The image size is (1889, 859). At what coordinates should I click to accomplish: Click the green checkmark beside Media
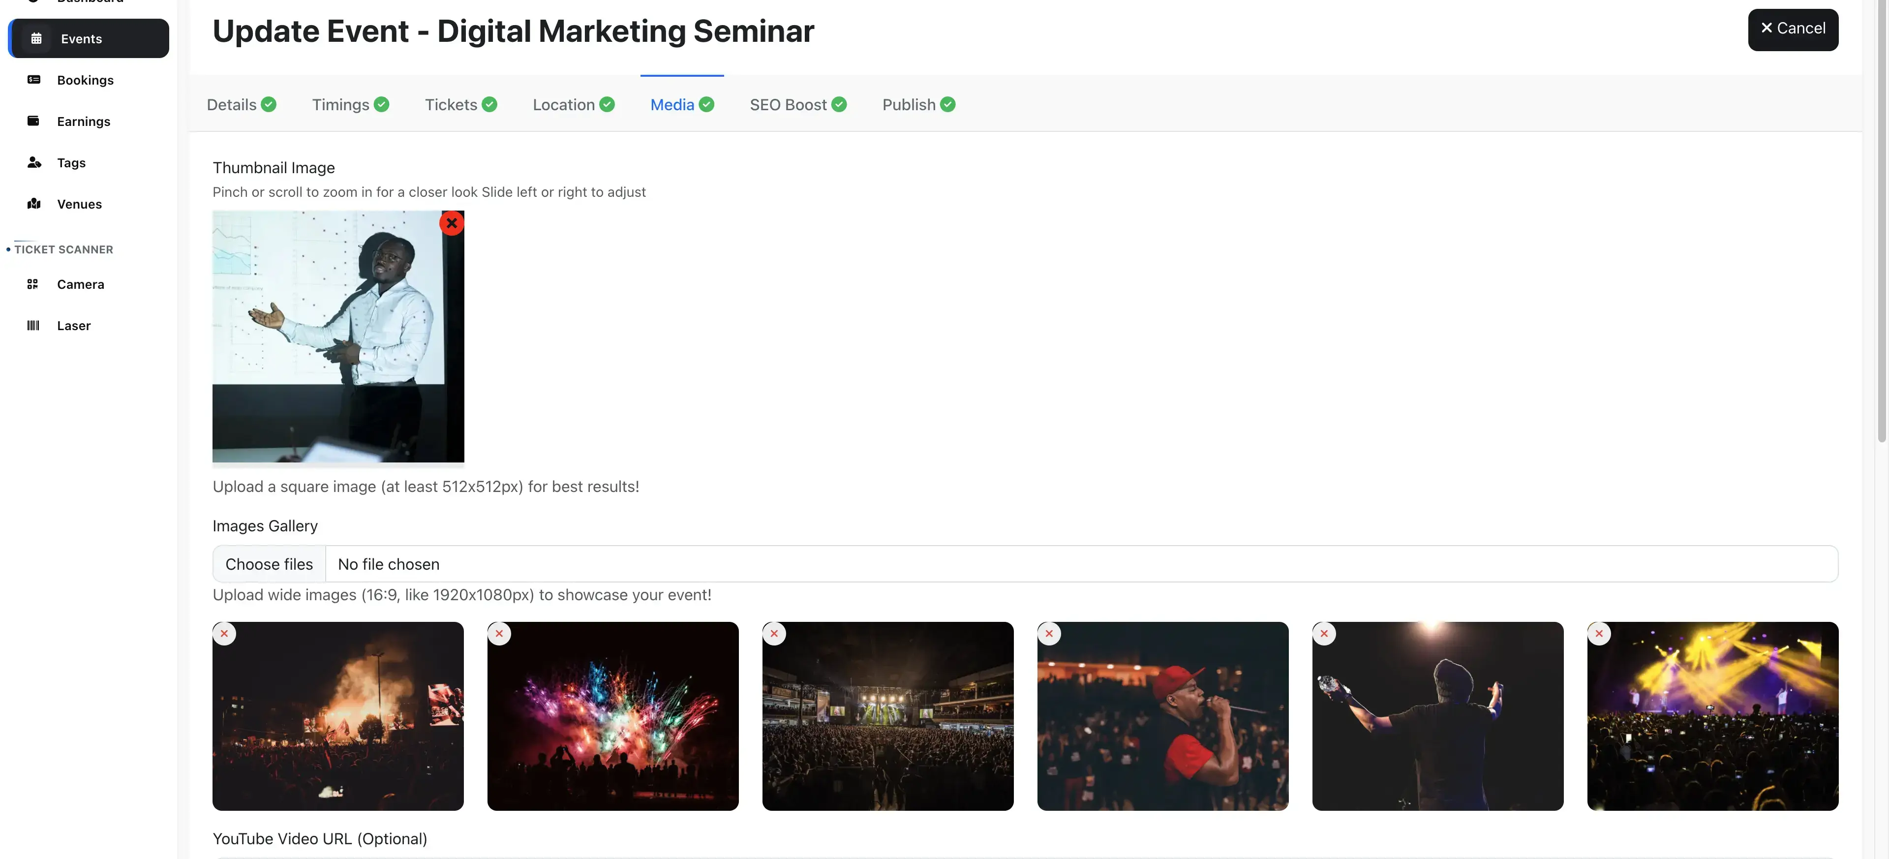tap(707, 104)
